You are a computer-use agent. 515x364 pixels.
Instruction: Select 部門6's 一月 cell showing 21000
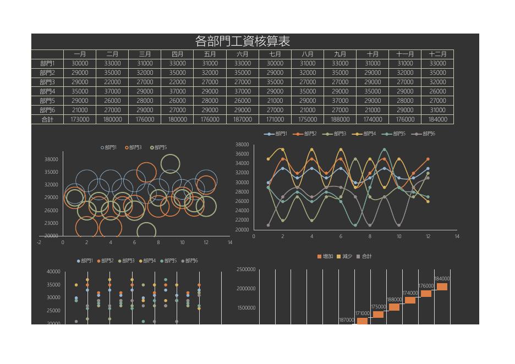pos(80,110)
